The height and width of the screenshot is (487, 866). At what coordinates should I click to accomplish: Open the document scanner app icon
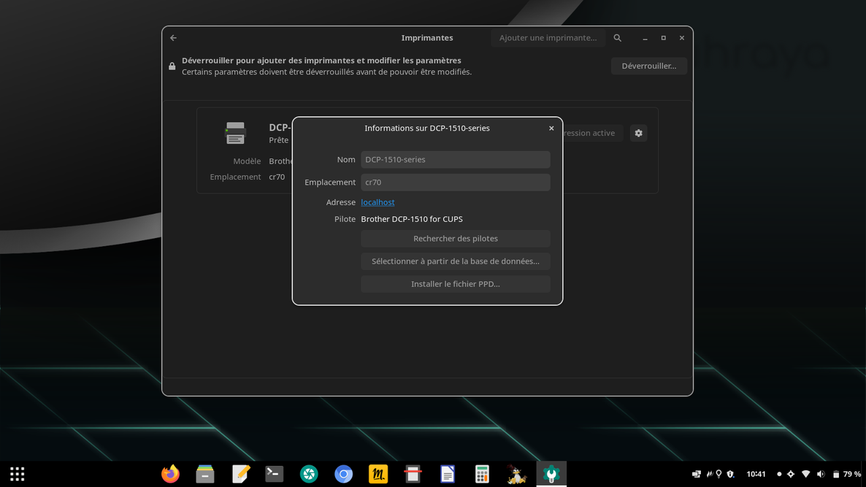click(413, 474)
